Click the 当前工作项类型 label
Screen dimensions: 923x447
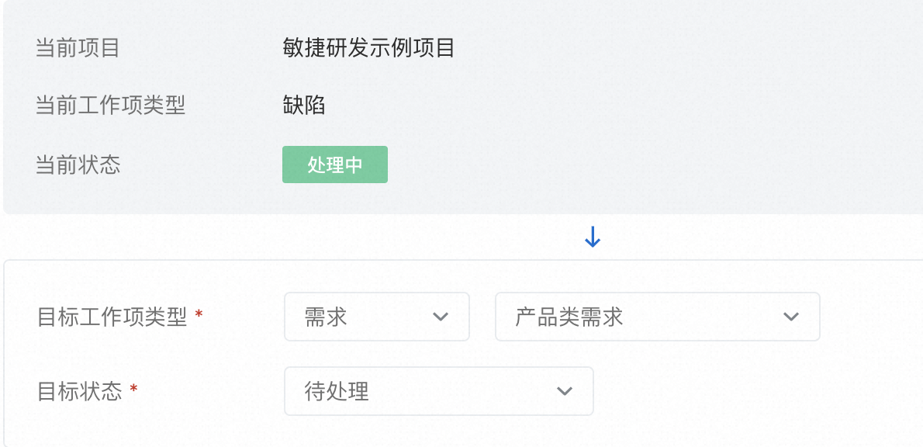[110, 106]
